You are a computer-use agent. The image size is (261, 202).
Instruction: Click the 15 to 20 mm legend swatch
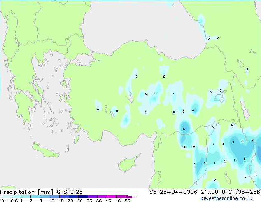point(64,197)
